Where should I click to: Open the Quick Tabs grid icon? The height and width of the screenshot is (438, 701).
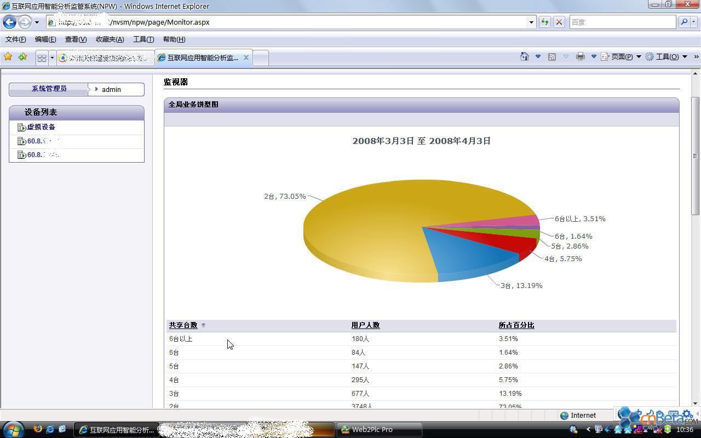click(x=42, y=57)
